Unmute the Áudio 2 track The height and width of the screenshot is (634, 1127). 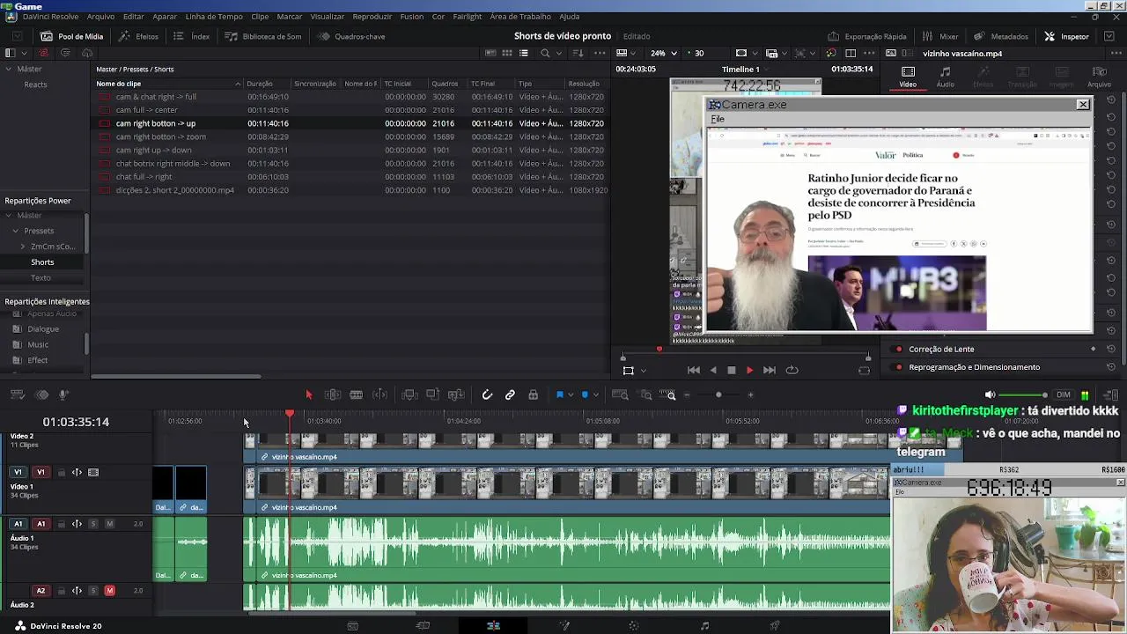[x=109, y=591]
